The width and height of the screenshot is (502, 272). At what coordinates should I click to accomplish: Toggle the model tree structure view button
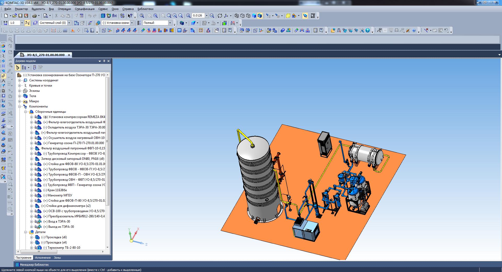coord(18,67)
